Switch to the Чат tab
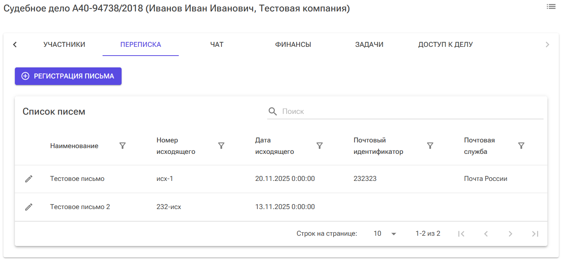 tap(217, 44)
